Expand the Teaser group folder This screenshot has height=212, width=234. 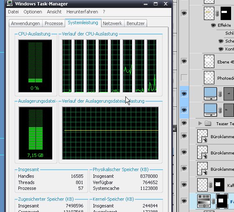200,123
